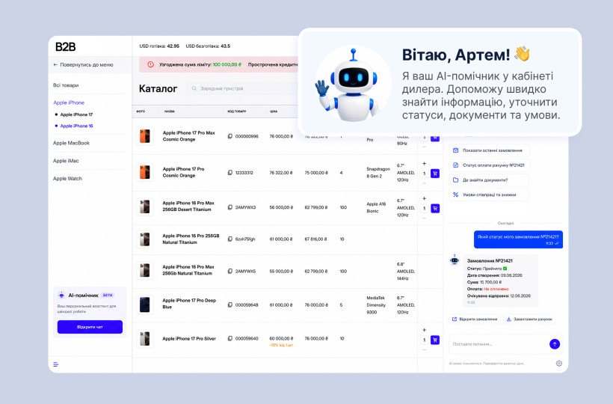
Task: Open iPhone 17 Pro Deep Blue thumbnail
Action: click(144, 304)
